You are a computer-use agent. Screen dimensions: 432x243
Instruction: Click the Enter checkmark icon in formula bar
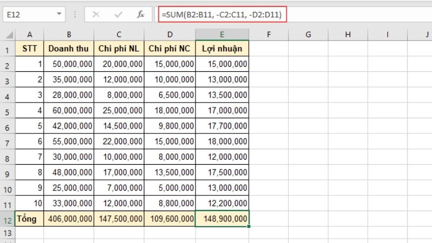click(x=118, y=15)
